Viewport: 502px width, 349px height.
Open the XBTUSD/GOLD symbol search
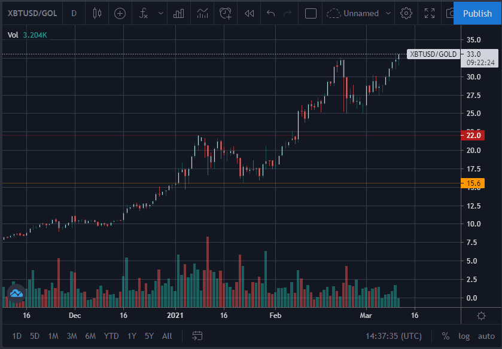[x=32, y=13]
